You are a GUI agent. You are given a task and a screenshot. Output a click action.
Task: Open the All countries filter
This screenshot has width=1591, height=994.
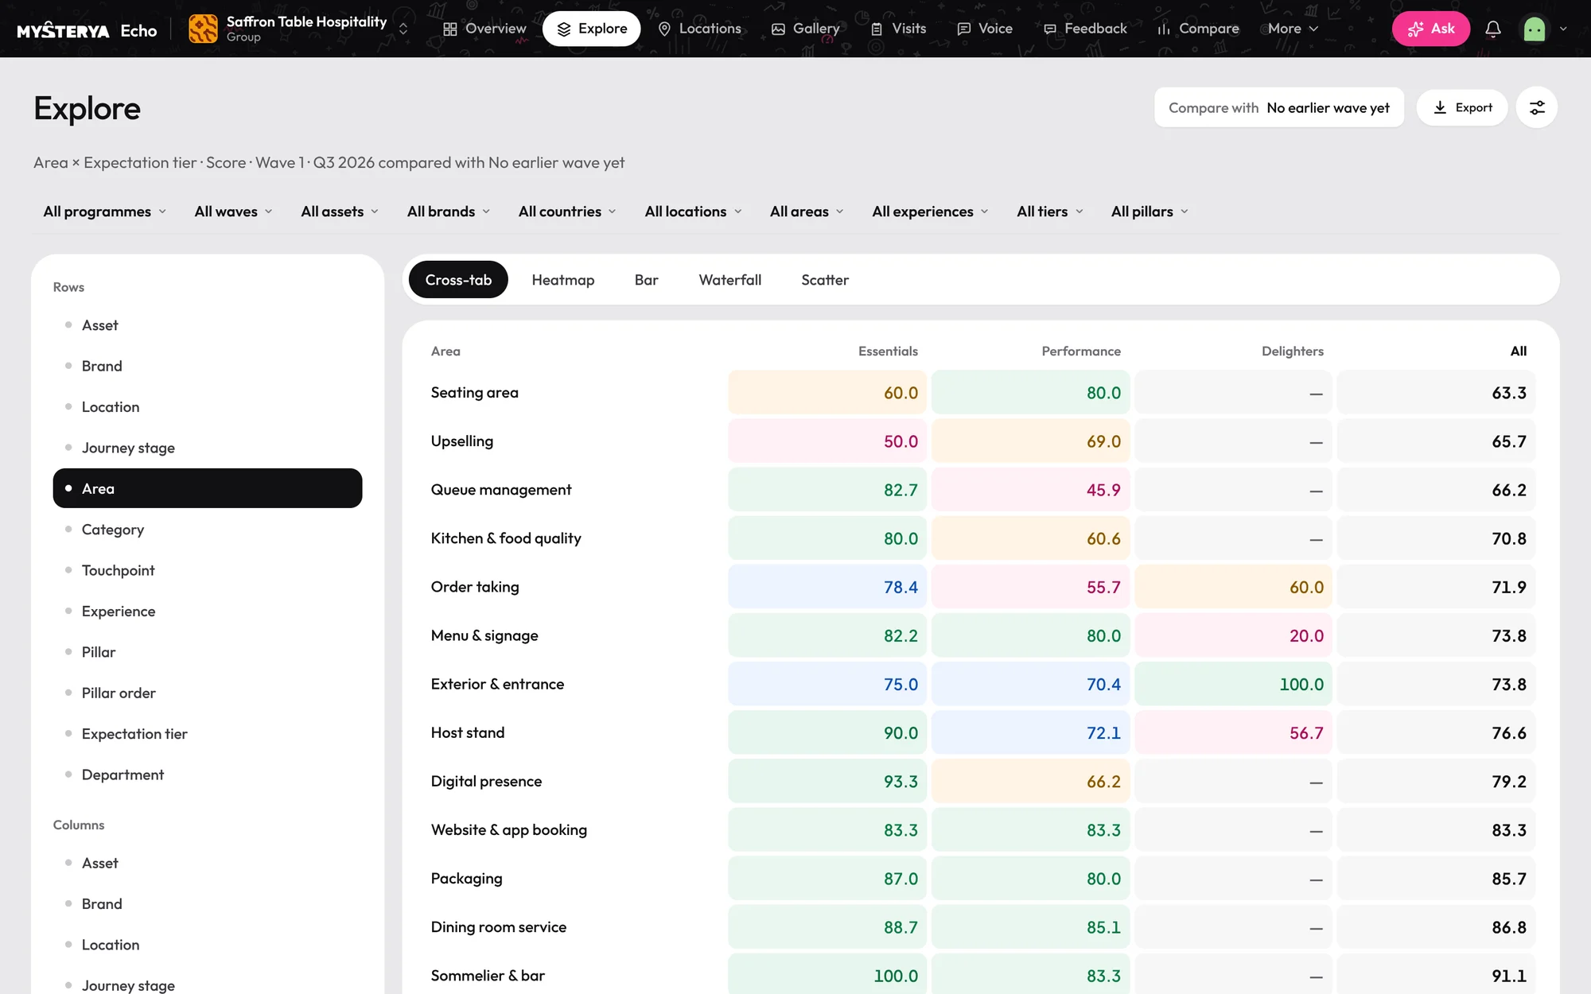[567, 212]
